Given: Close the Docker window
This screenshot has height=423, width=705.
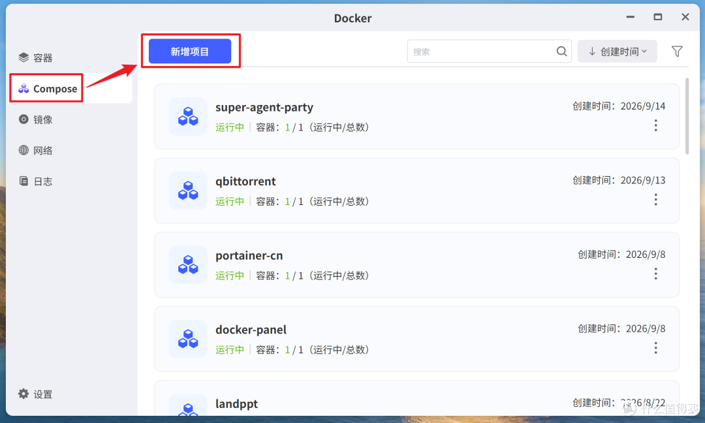Looking at the screenshot, I should click(x=685, y=17).
